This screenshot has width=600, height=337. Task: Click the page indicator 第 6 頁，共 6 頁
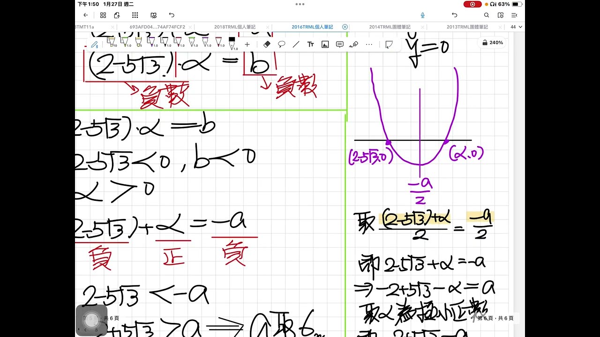tap(495, 318)
